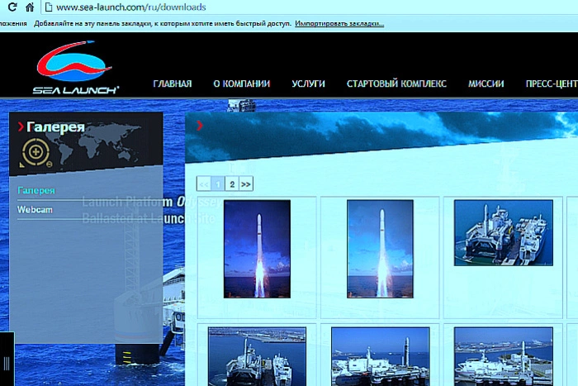Click the Импортировать закладки link
This screenshot has height=386, width=578.
coord(339,24)
